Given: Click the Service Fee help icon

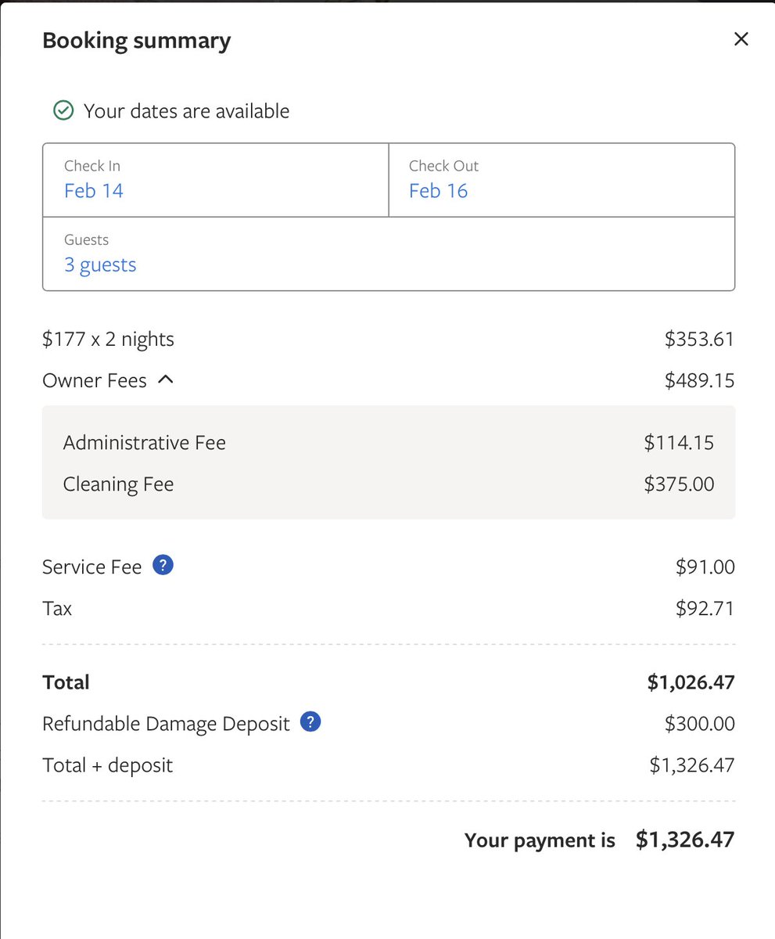Looking at the screenshot, I should coord(163,565).
